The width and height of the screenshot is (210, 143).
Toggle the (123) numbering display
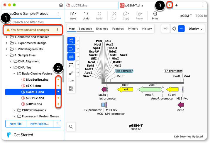pos(71,81)
